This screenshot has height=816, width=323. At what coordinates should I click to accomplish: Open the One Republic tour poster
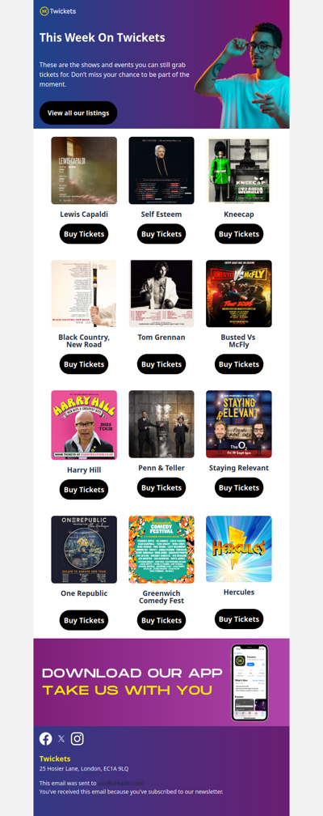[84, 550]
